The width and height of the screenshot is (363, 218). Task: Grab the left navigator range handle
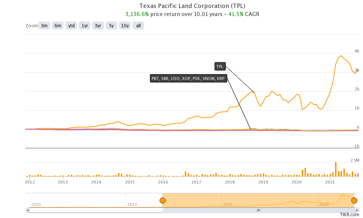click(x=163, y=201)
